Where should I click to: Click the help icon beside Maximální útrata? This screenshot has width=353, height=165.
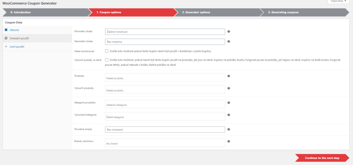(x=229, y=42)
